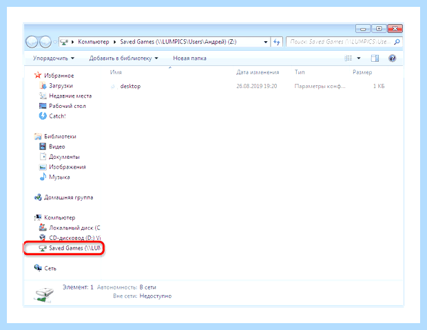Open Недавние места

point(70,96)
